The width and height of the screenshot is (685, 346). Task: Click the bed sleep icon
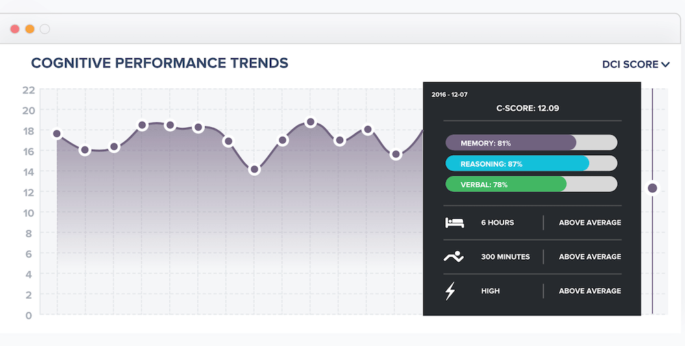(x=454, y=222)
